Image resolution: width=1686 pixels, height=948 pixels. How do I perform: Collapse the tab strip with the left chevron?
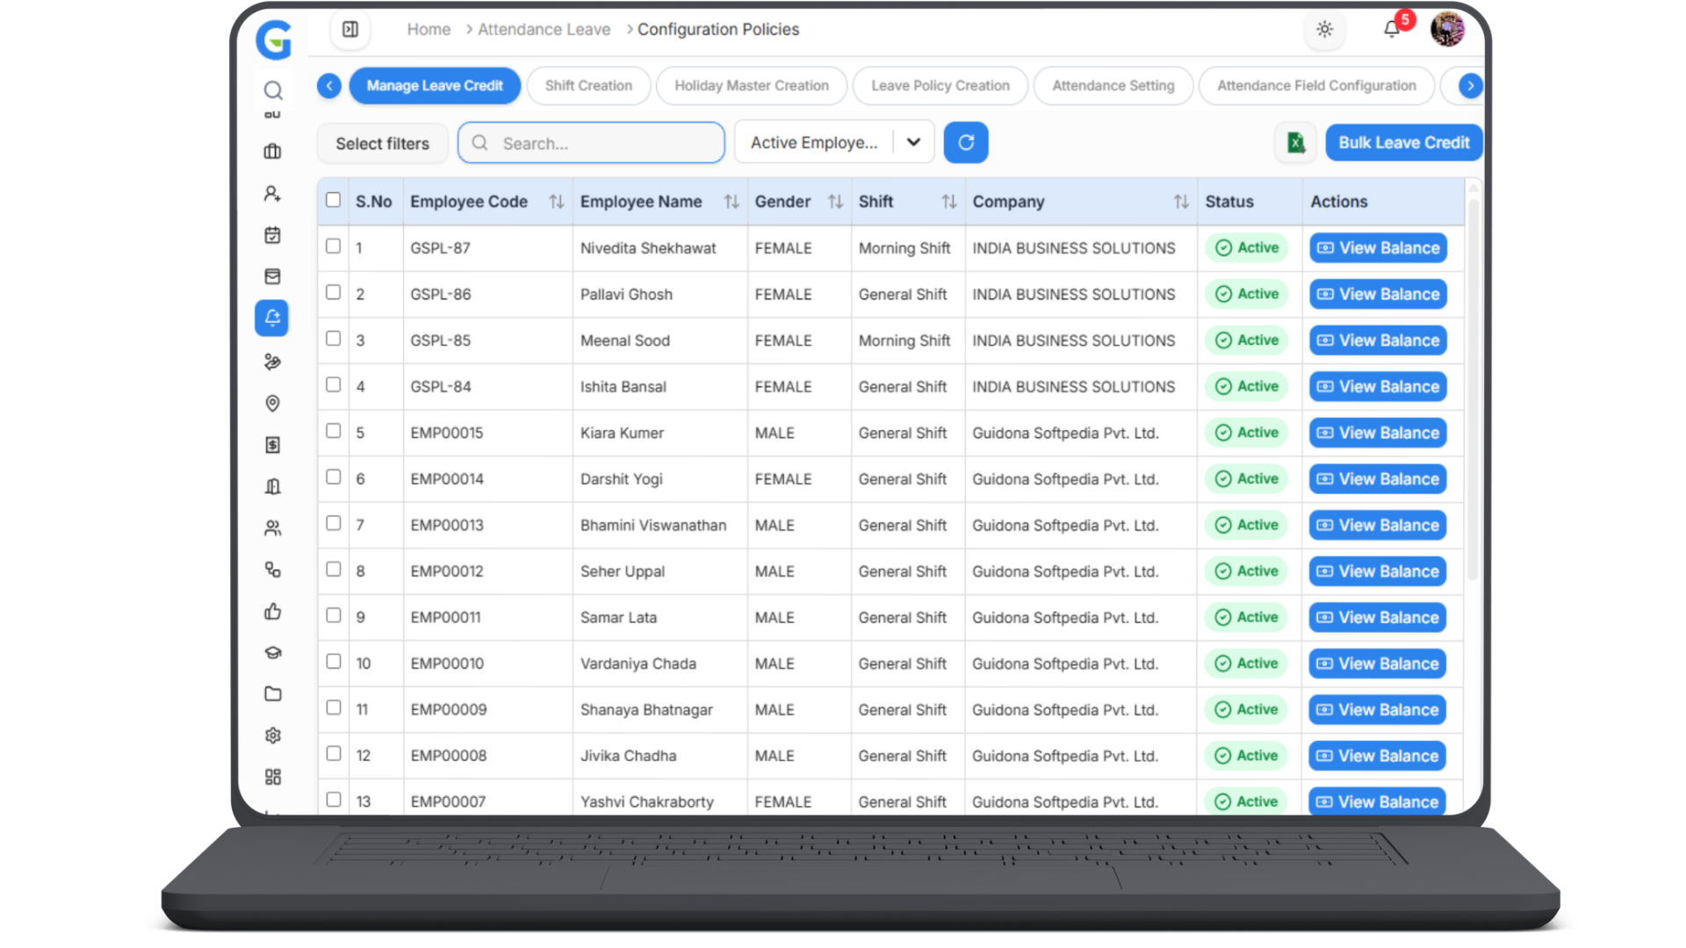click(328, 85)
